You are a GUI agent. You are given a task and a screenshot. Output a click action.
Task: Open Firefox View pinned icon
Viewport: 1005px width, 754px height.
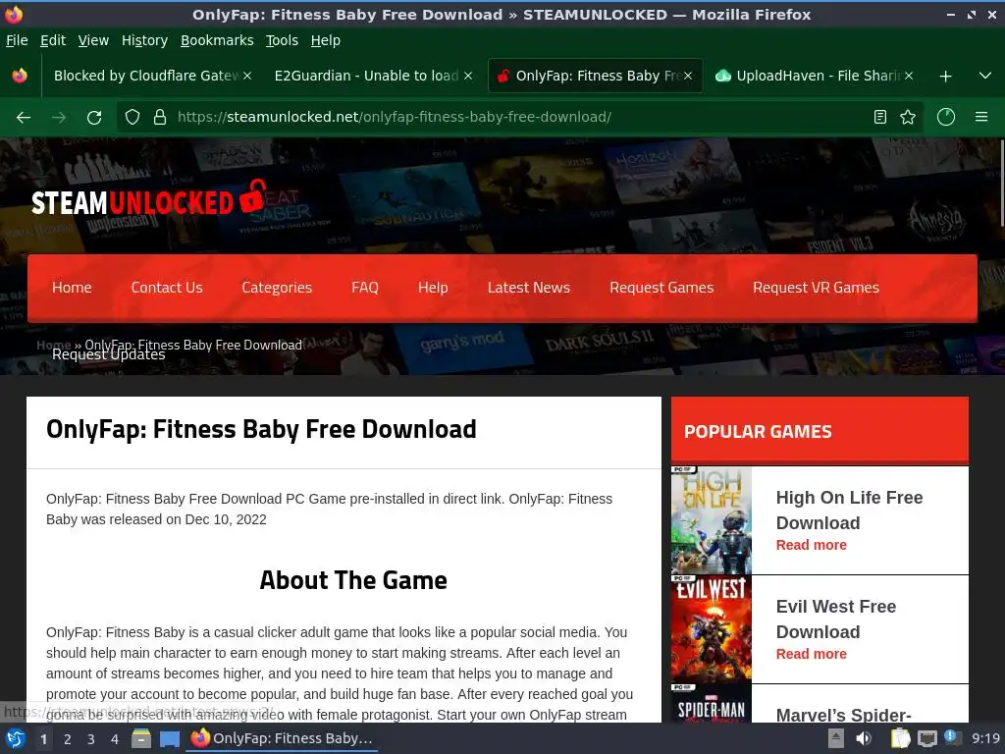[x=20, y=76]
